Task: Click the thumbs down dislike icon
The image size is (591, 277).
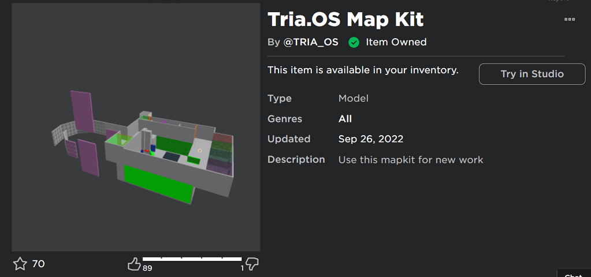Action: click(x=252, y=264)
